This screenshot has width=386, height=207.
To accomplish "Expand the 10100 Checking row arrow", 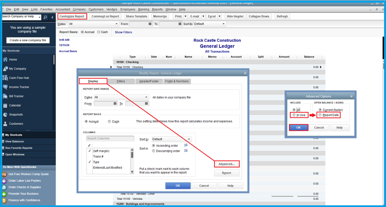I will [x=111, y=67].
